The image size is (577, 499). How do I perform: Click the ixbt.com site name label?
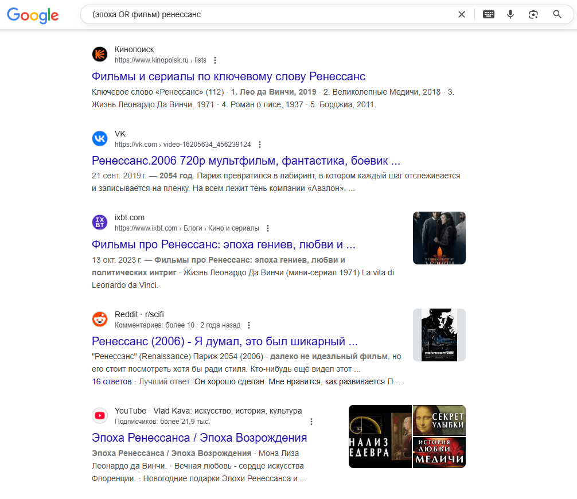coord(130,217)
